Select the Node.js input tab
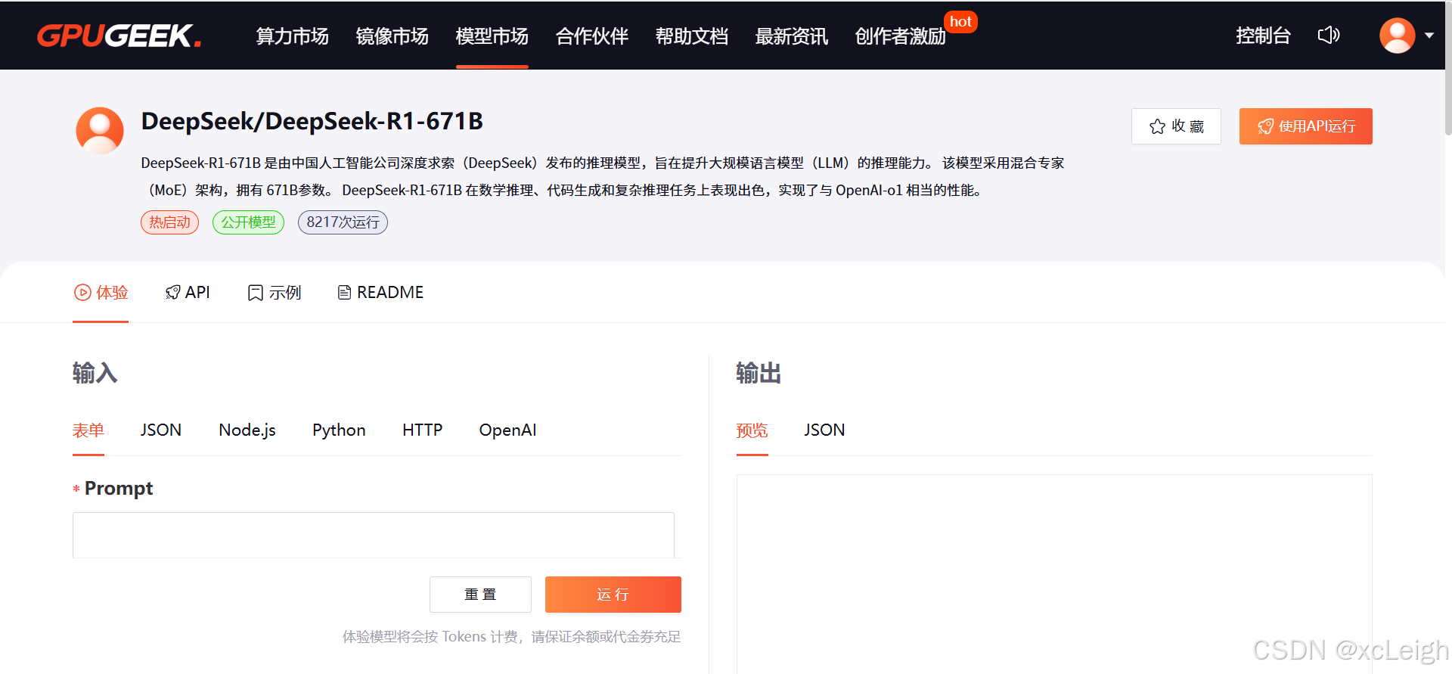The width and height of the screenshot is (1452, 674). 247,430
